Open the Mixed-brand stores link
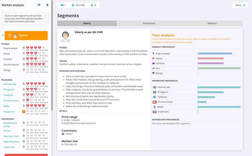252x156 pixels. pos(10,125)
